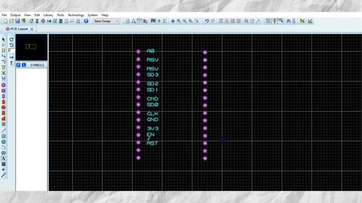Click the A0 pin label text
This screenshot has height=203, width=362.
pos(150,51)
